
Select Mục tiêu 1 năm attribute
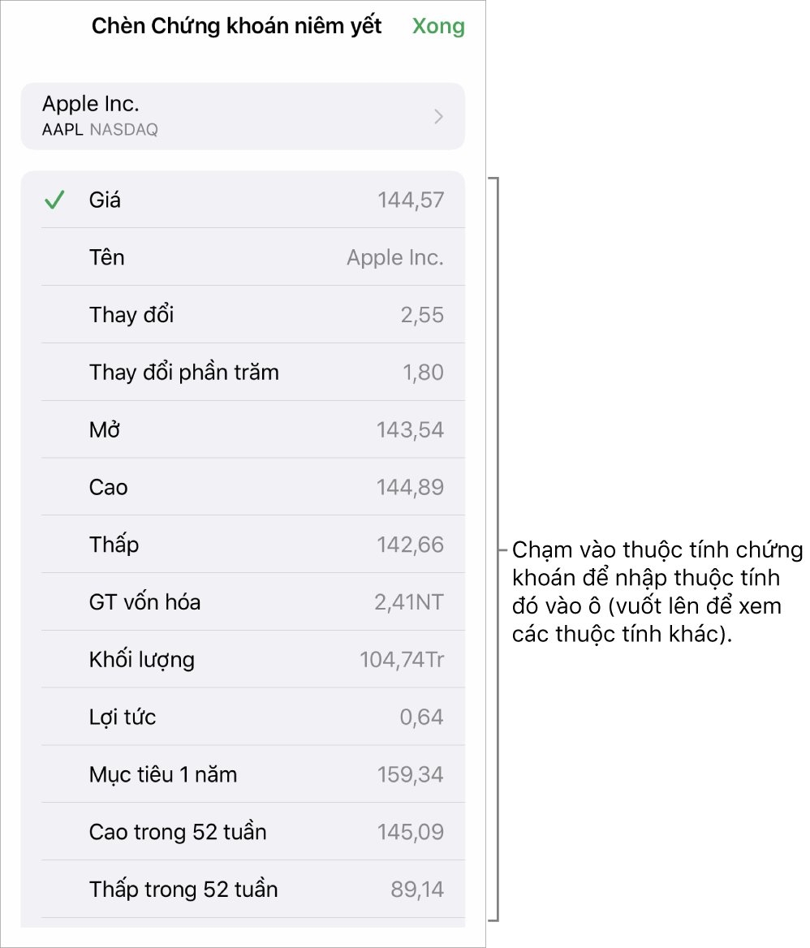(x=243, y=773)
